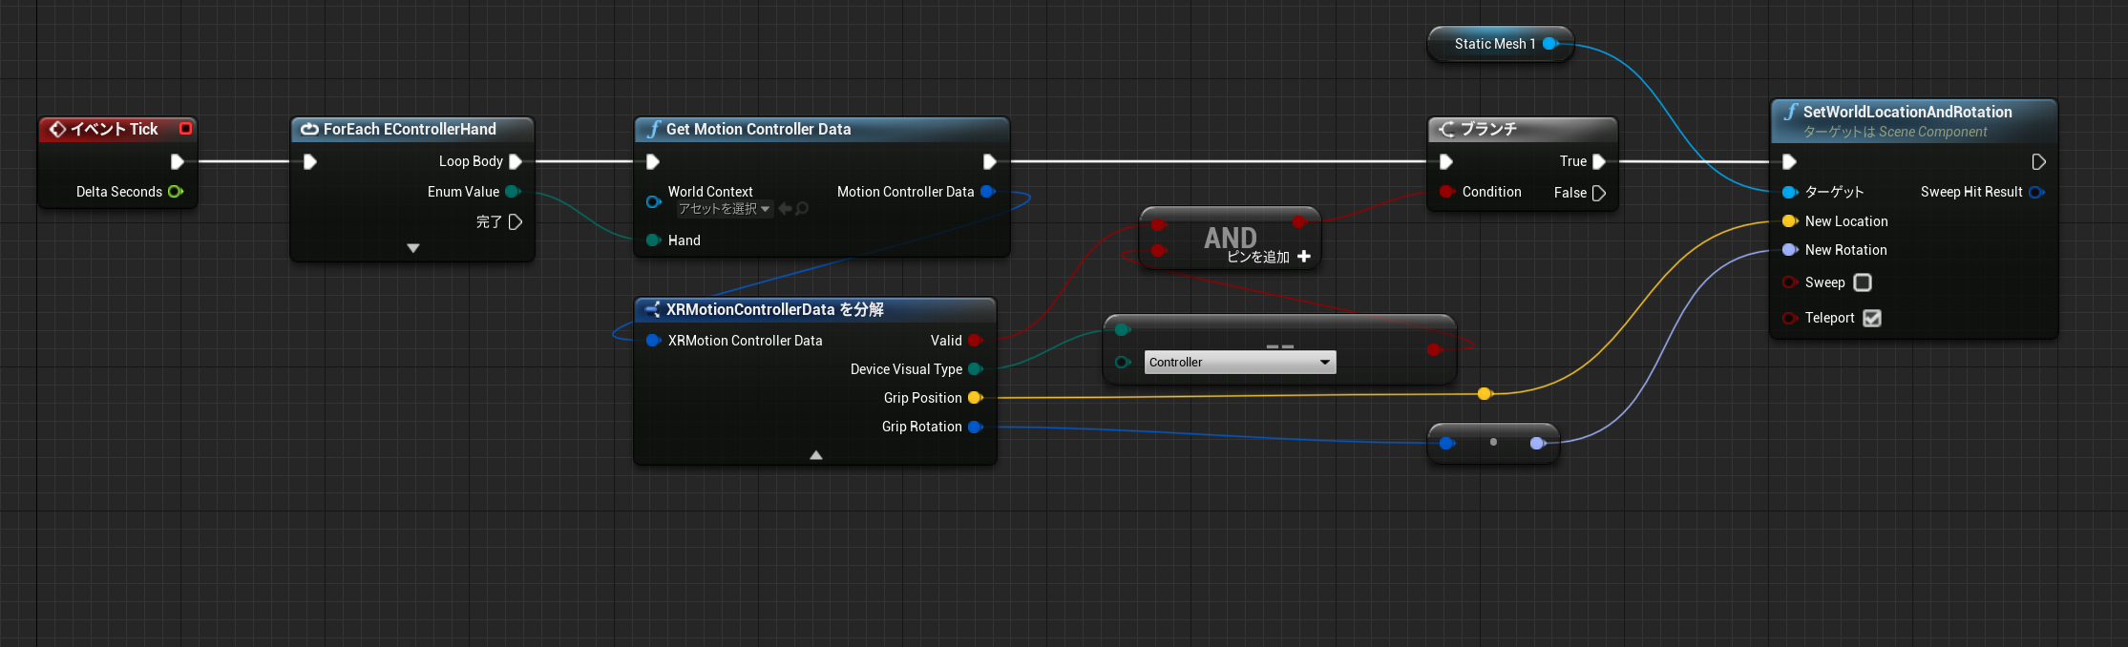Click the Event Tick red delegate pin
The width and height of the screenshot is (2128, 647).
[x=185, y=129]
